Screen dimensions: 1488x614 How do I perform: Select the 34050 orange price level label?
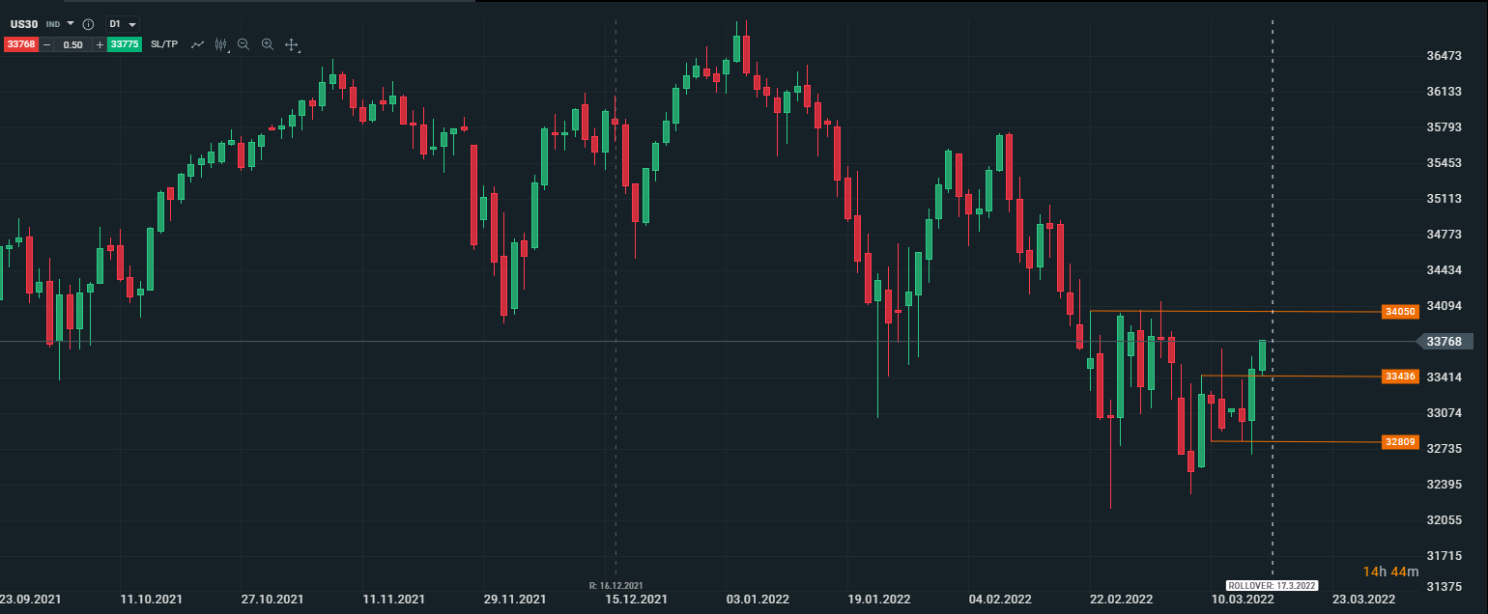pyautogui.click(x=1400, y=312)
